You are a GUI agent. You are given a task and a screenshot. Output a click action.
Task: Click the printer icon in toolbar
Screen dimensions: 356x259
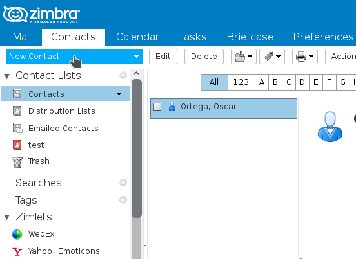pos(301,57)
